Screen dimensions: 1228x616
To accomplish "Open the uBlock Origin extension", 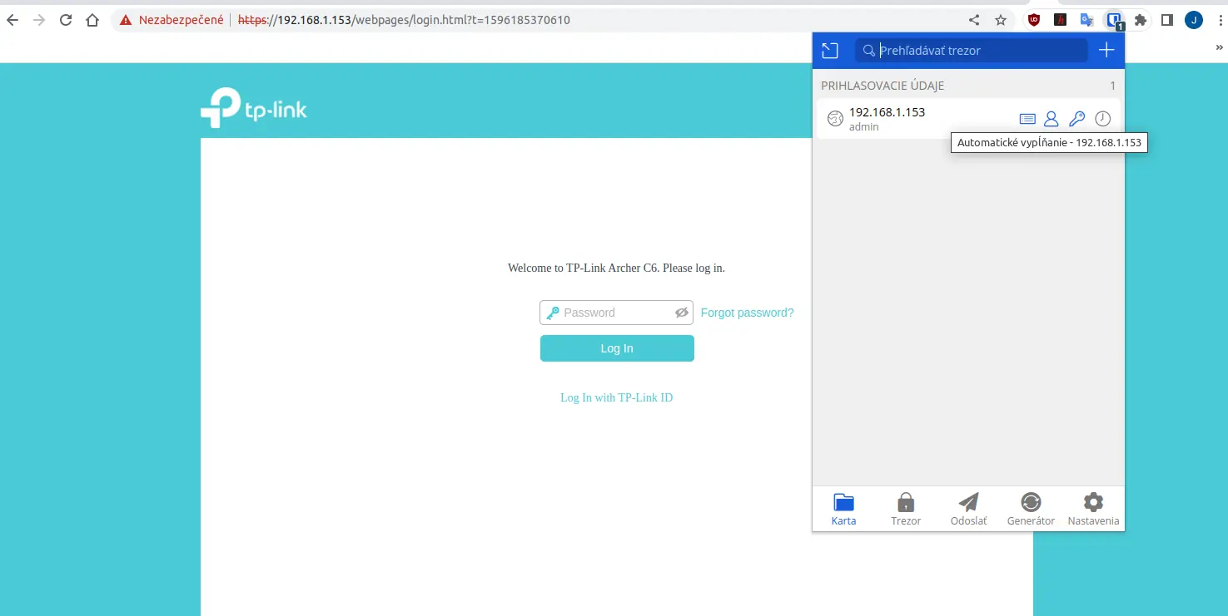I will 1034,20.
